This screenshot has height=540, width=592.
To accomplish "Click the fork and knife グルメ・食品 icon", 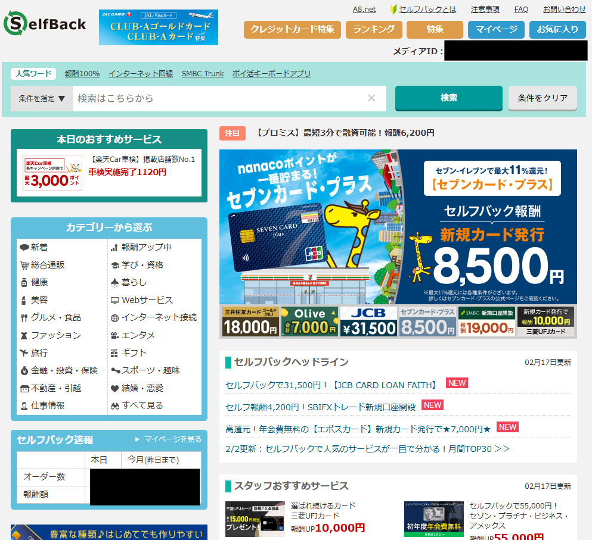I will click(24, 318).
